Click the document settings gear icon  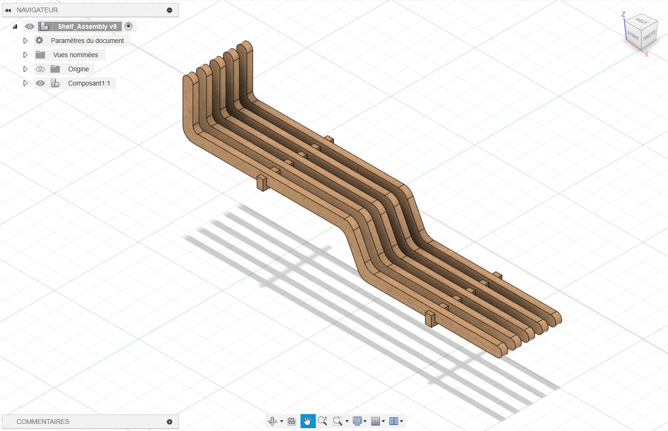(x=39, y=41)
